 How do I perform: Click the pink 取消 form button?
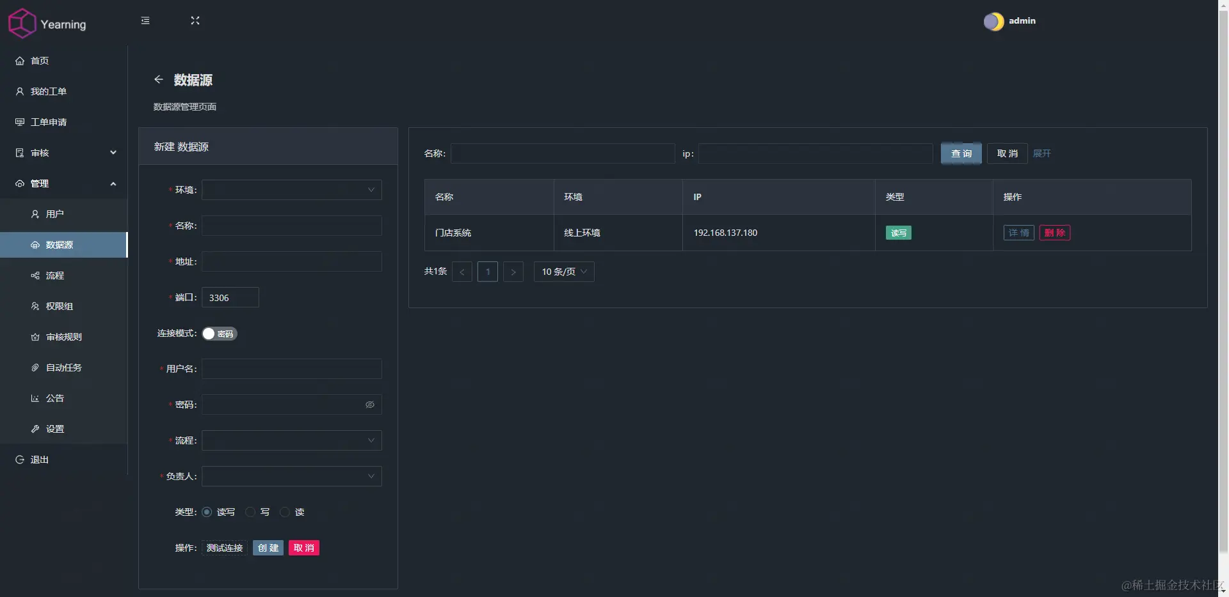tap(304, 548)
